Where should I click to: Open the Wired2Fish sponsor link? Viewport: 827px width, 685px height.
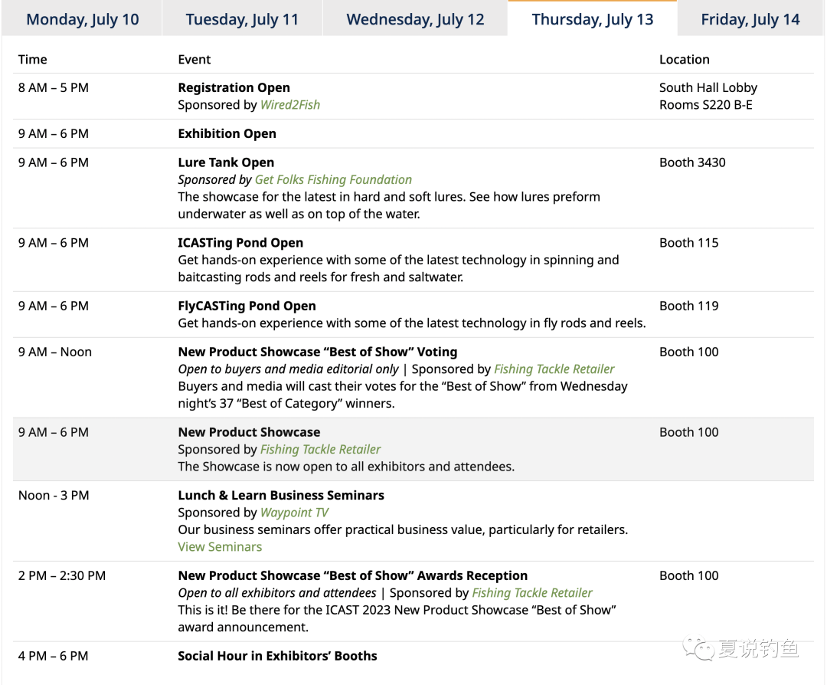point(290,105)
